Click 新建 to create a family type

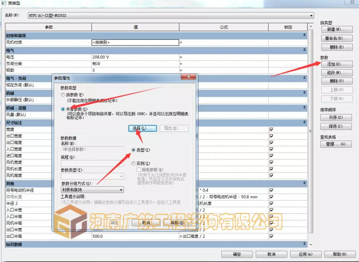click(x=337, y=29)
